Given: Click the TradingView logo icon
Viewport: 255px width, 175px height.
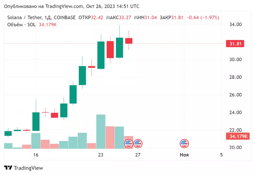Looking at the screenshot, I should point(8,168).
